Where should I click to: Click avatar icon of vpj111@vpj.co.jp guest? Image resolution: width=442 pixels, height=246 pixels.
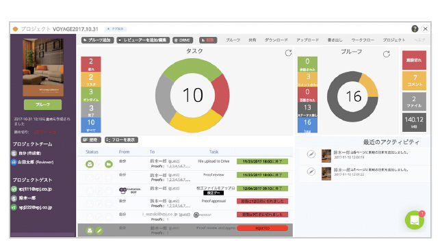coord(14,189)
